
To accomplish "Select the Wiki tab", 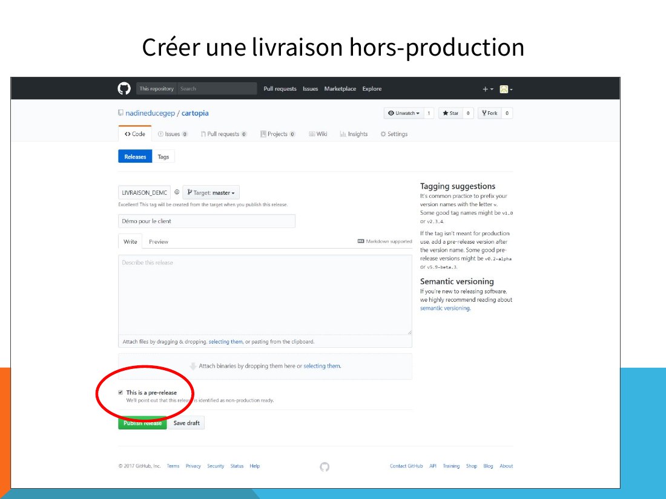I will [x=318, y=134].
